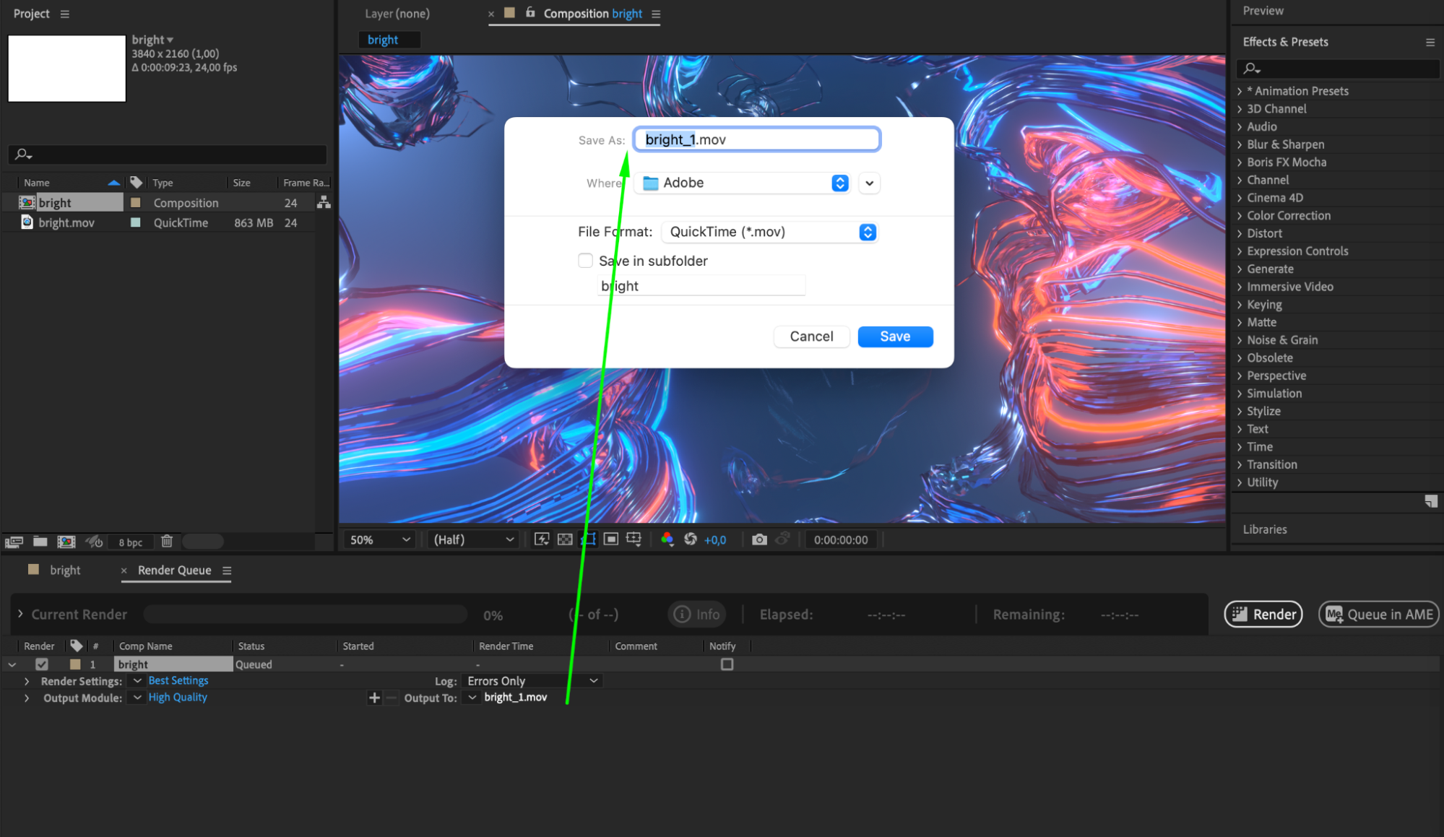Click the reset exposure icon
Image resolution: width=1444 pixels, height=837 pixels.
coord(691,539)
